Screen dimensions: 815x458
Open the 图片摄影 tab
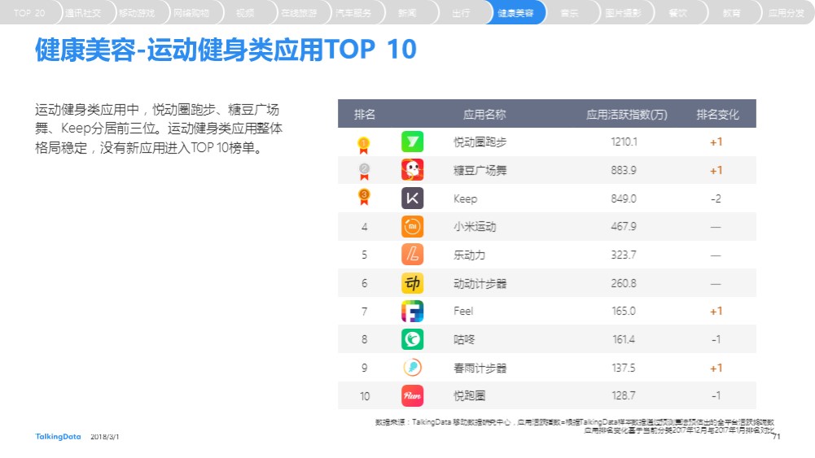coord(623,13)
